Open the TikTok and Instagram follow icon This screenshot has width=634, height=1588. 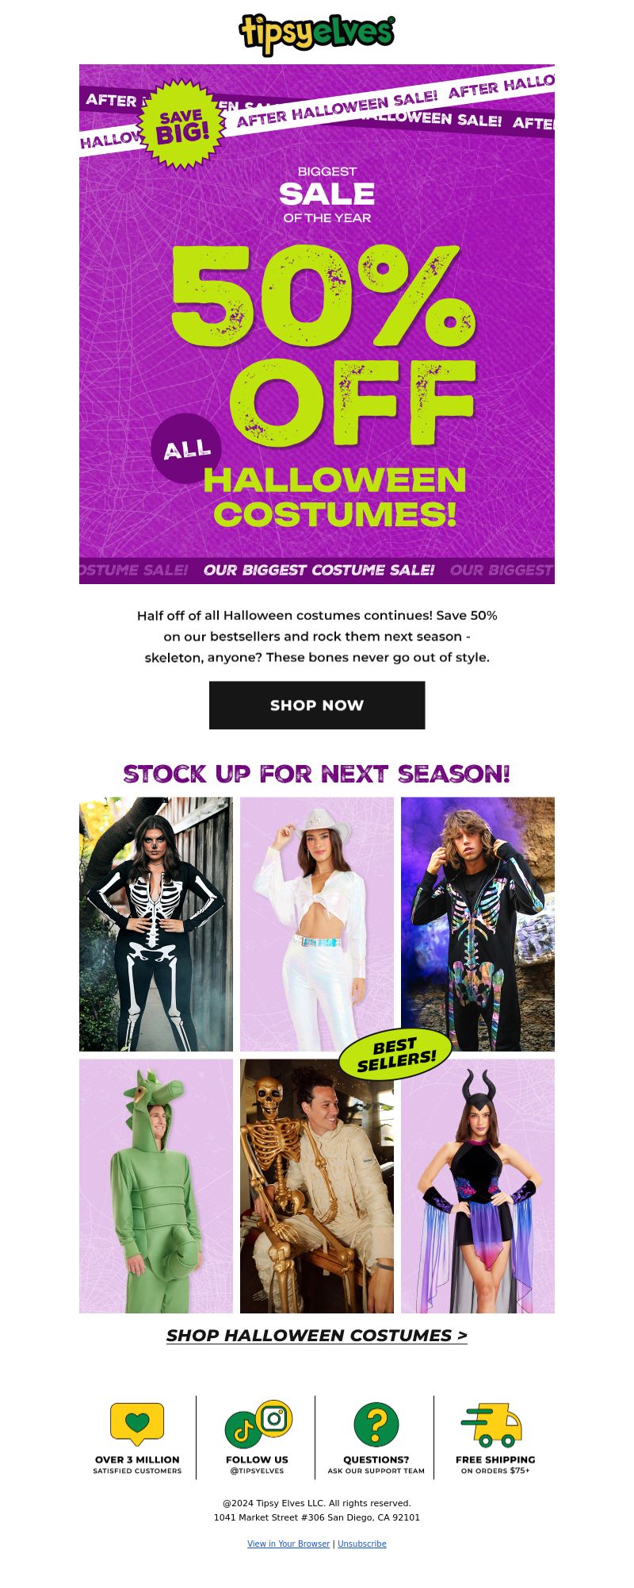(258, 1424)
